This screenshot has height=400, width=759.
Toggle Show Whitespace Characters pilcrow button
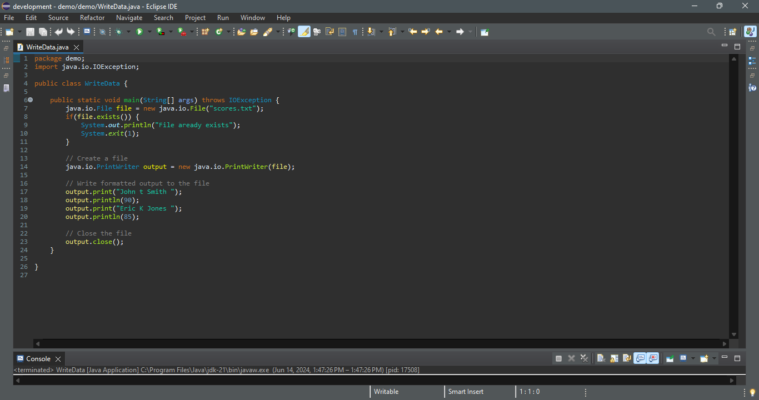[355, 32]
